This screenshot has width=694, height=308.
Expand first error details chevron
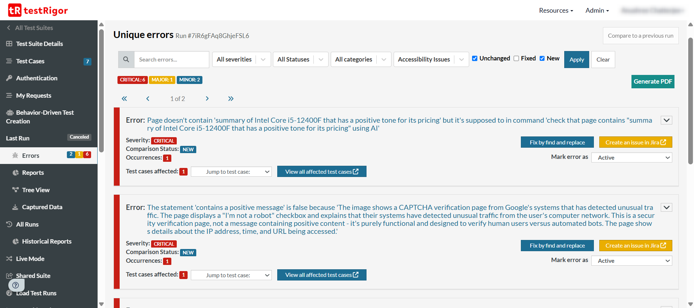[666, 120]
